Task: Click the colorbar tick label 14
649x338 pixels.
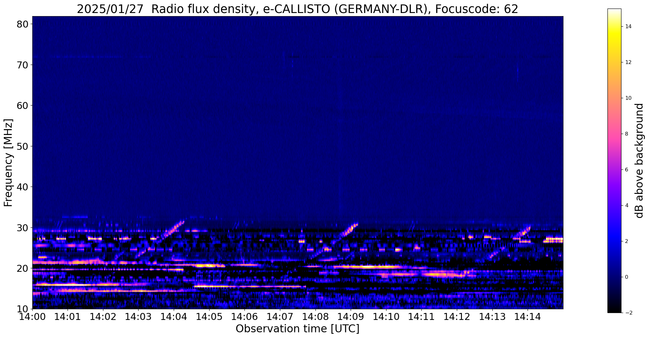Action: coord(628,27)
